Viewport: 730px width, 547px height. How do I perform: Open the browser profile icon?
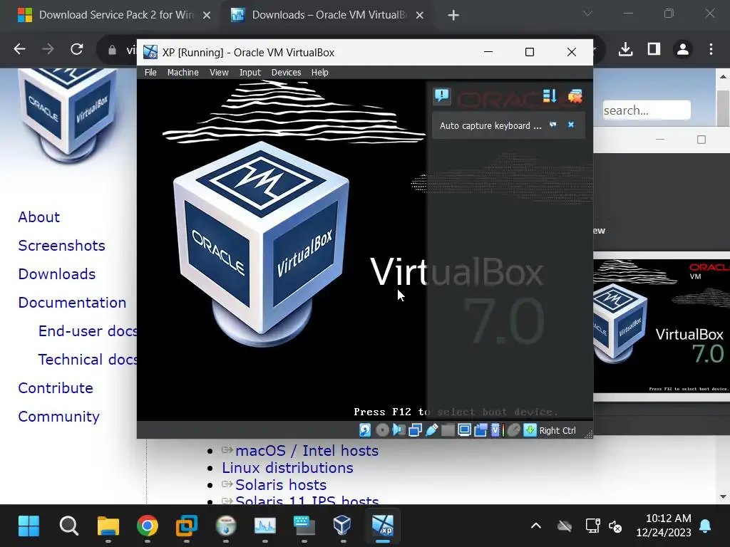pyautogui.click(x=683, y=49)
